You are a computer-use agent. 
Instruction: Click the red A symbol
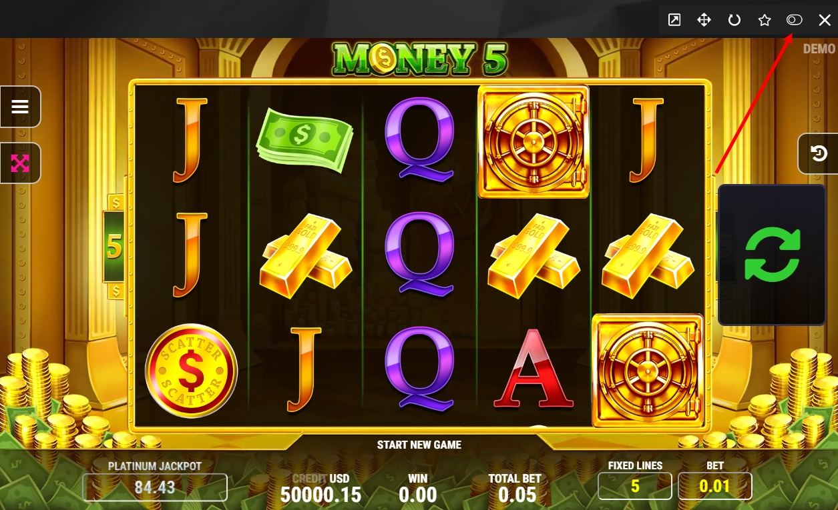pos(534,368)
